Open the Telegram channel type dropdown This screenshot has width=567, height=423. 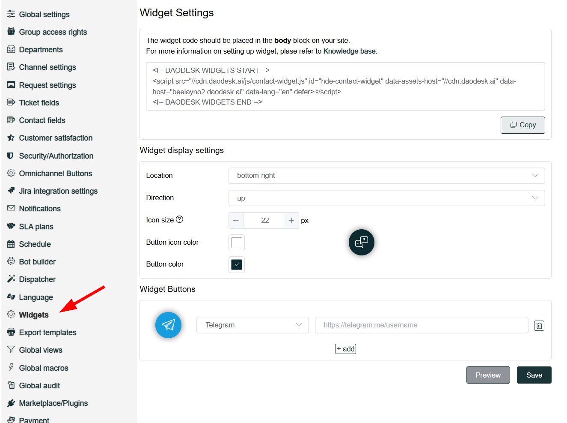252,325
